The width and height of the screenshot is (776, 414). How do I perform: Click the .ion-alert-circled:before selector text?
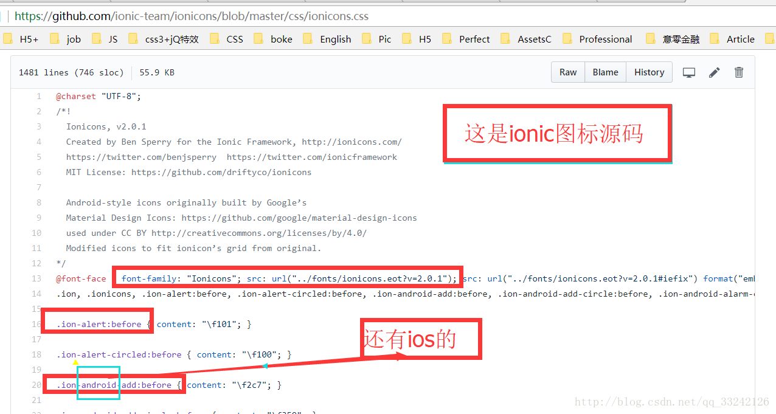[119, 354]
